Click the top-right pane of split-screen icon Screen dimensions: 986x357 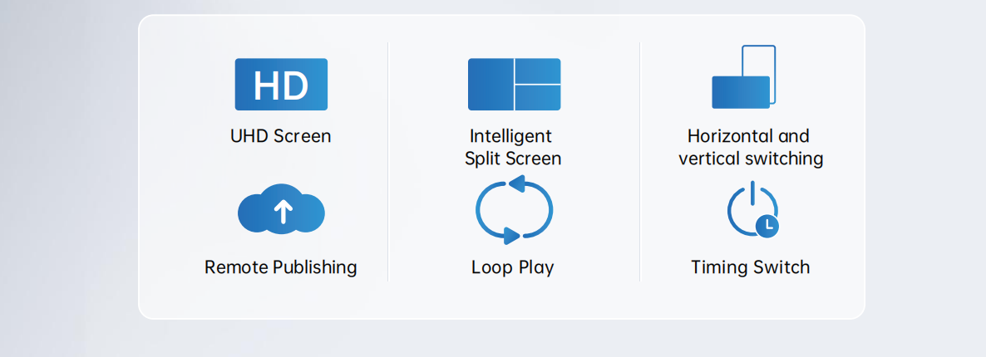coord(538,71)
